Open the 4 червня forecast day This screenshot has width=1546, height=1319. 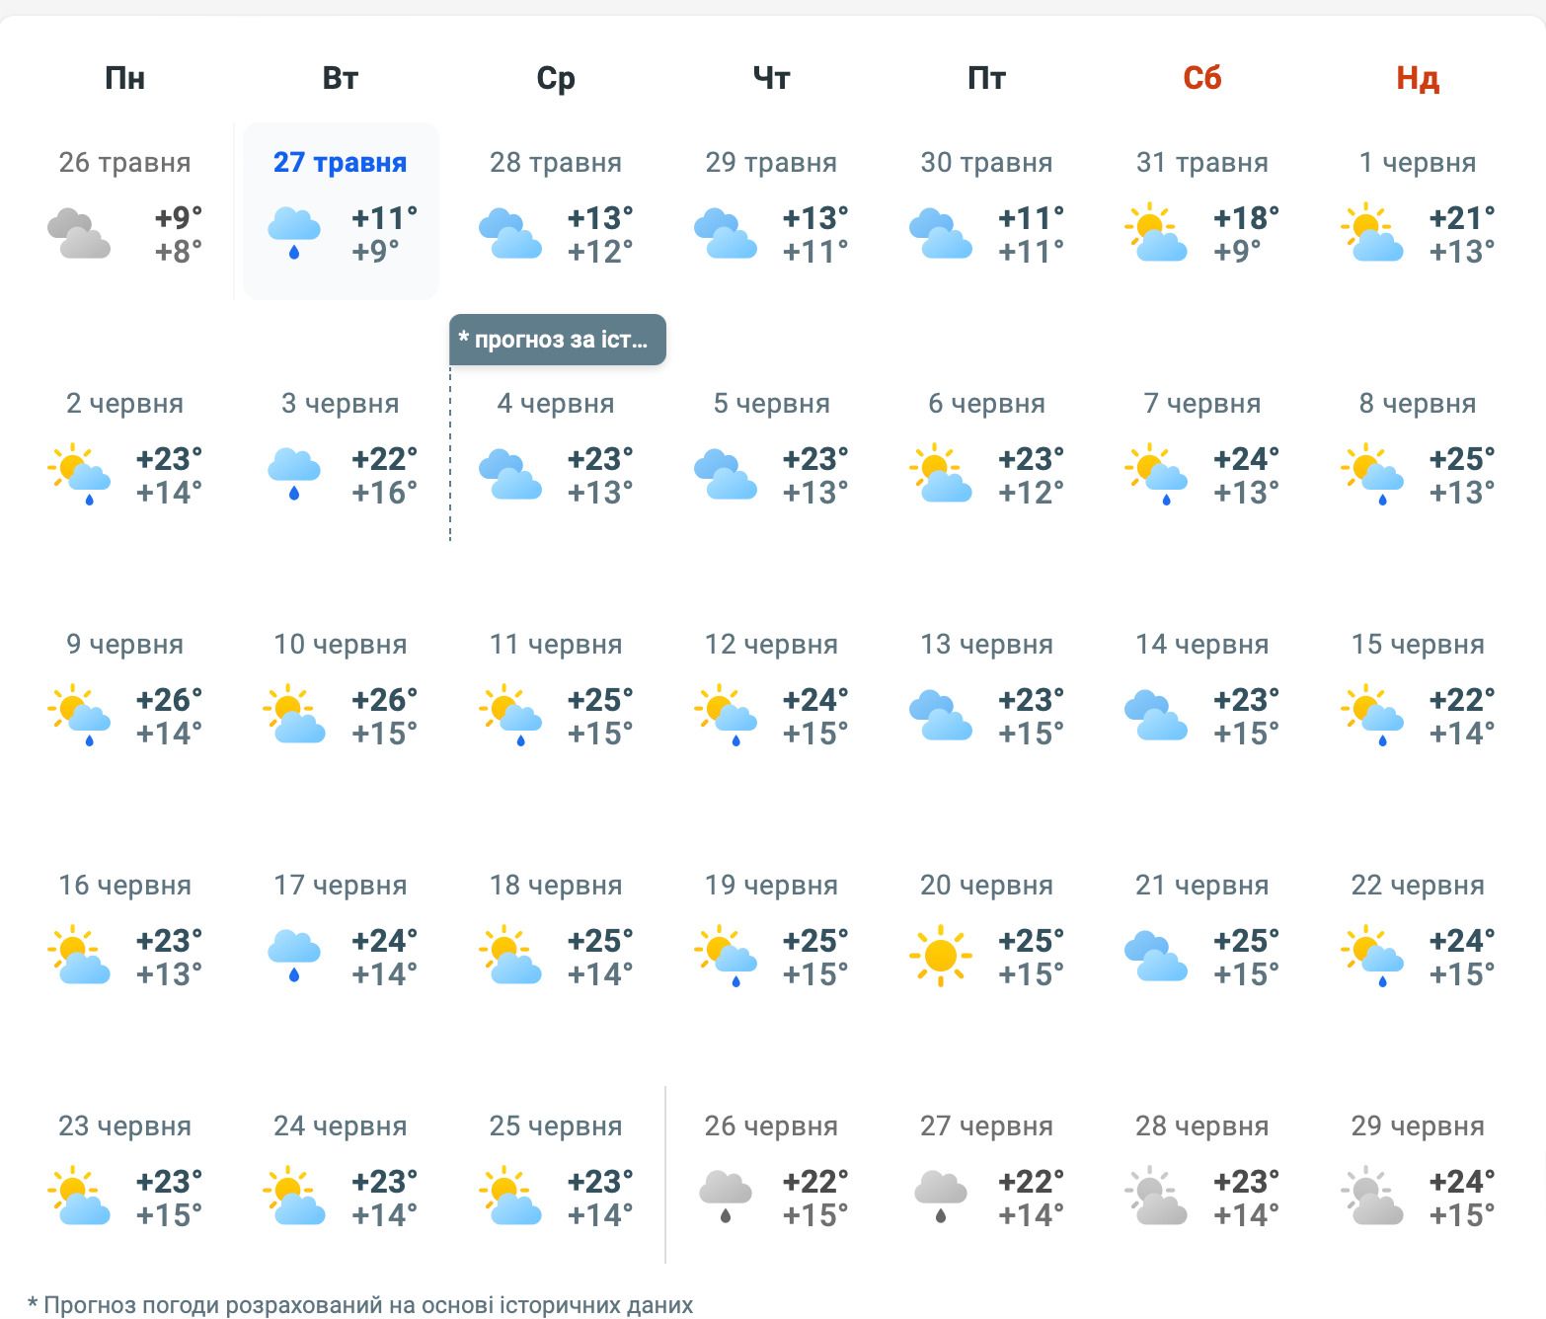click(555, 404)
